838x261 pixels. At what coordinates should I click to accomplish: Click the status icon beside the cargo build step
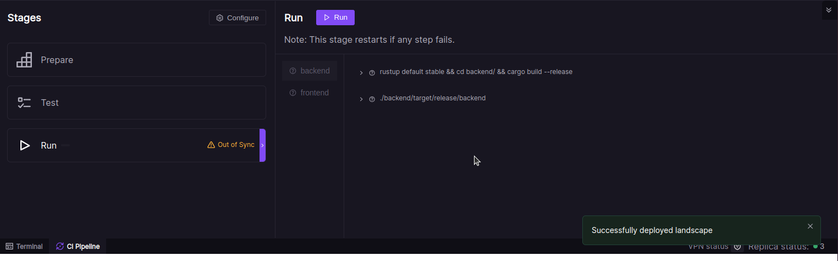click(372, 72)
